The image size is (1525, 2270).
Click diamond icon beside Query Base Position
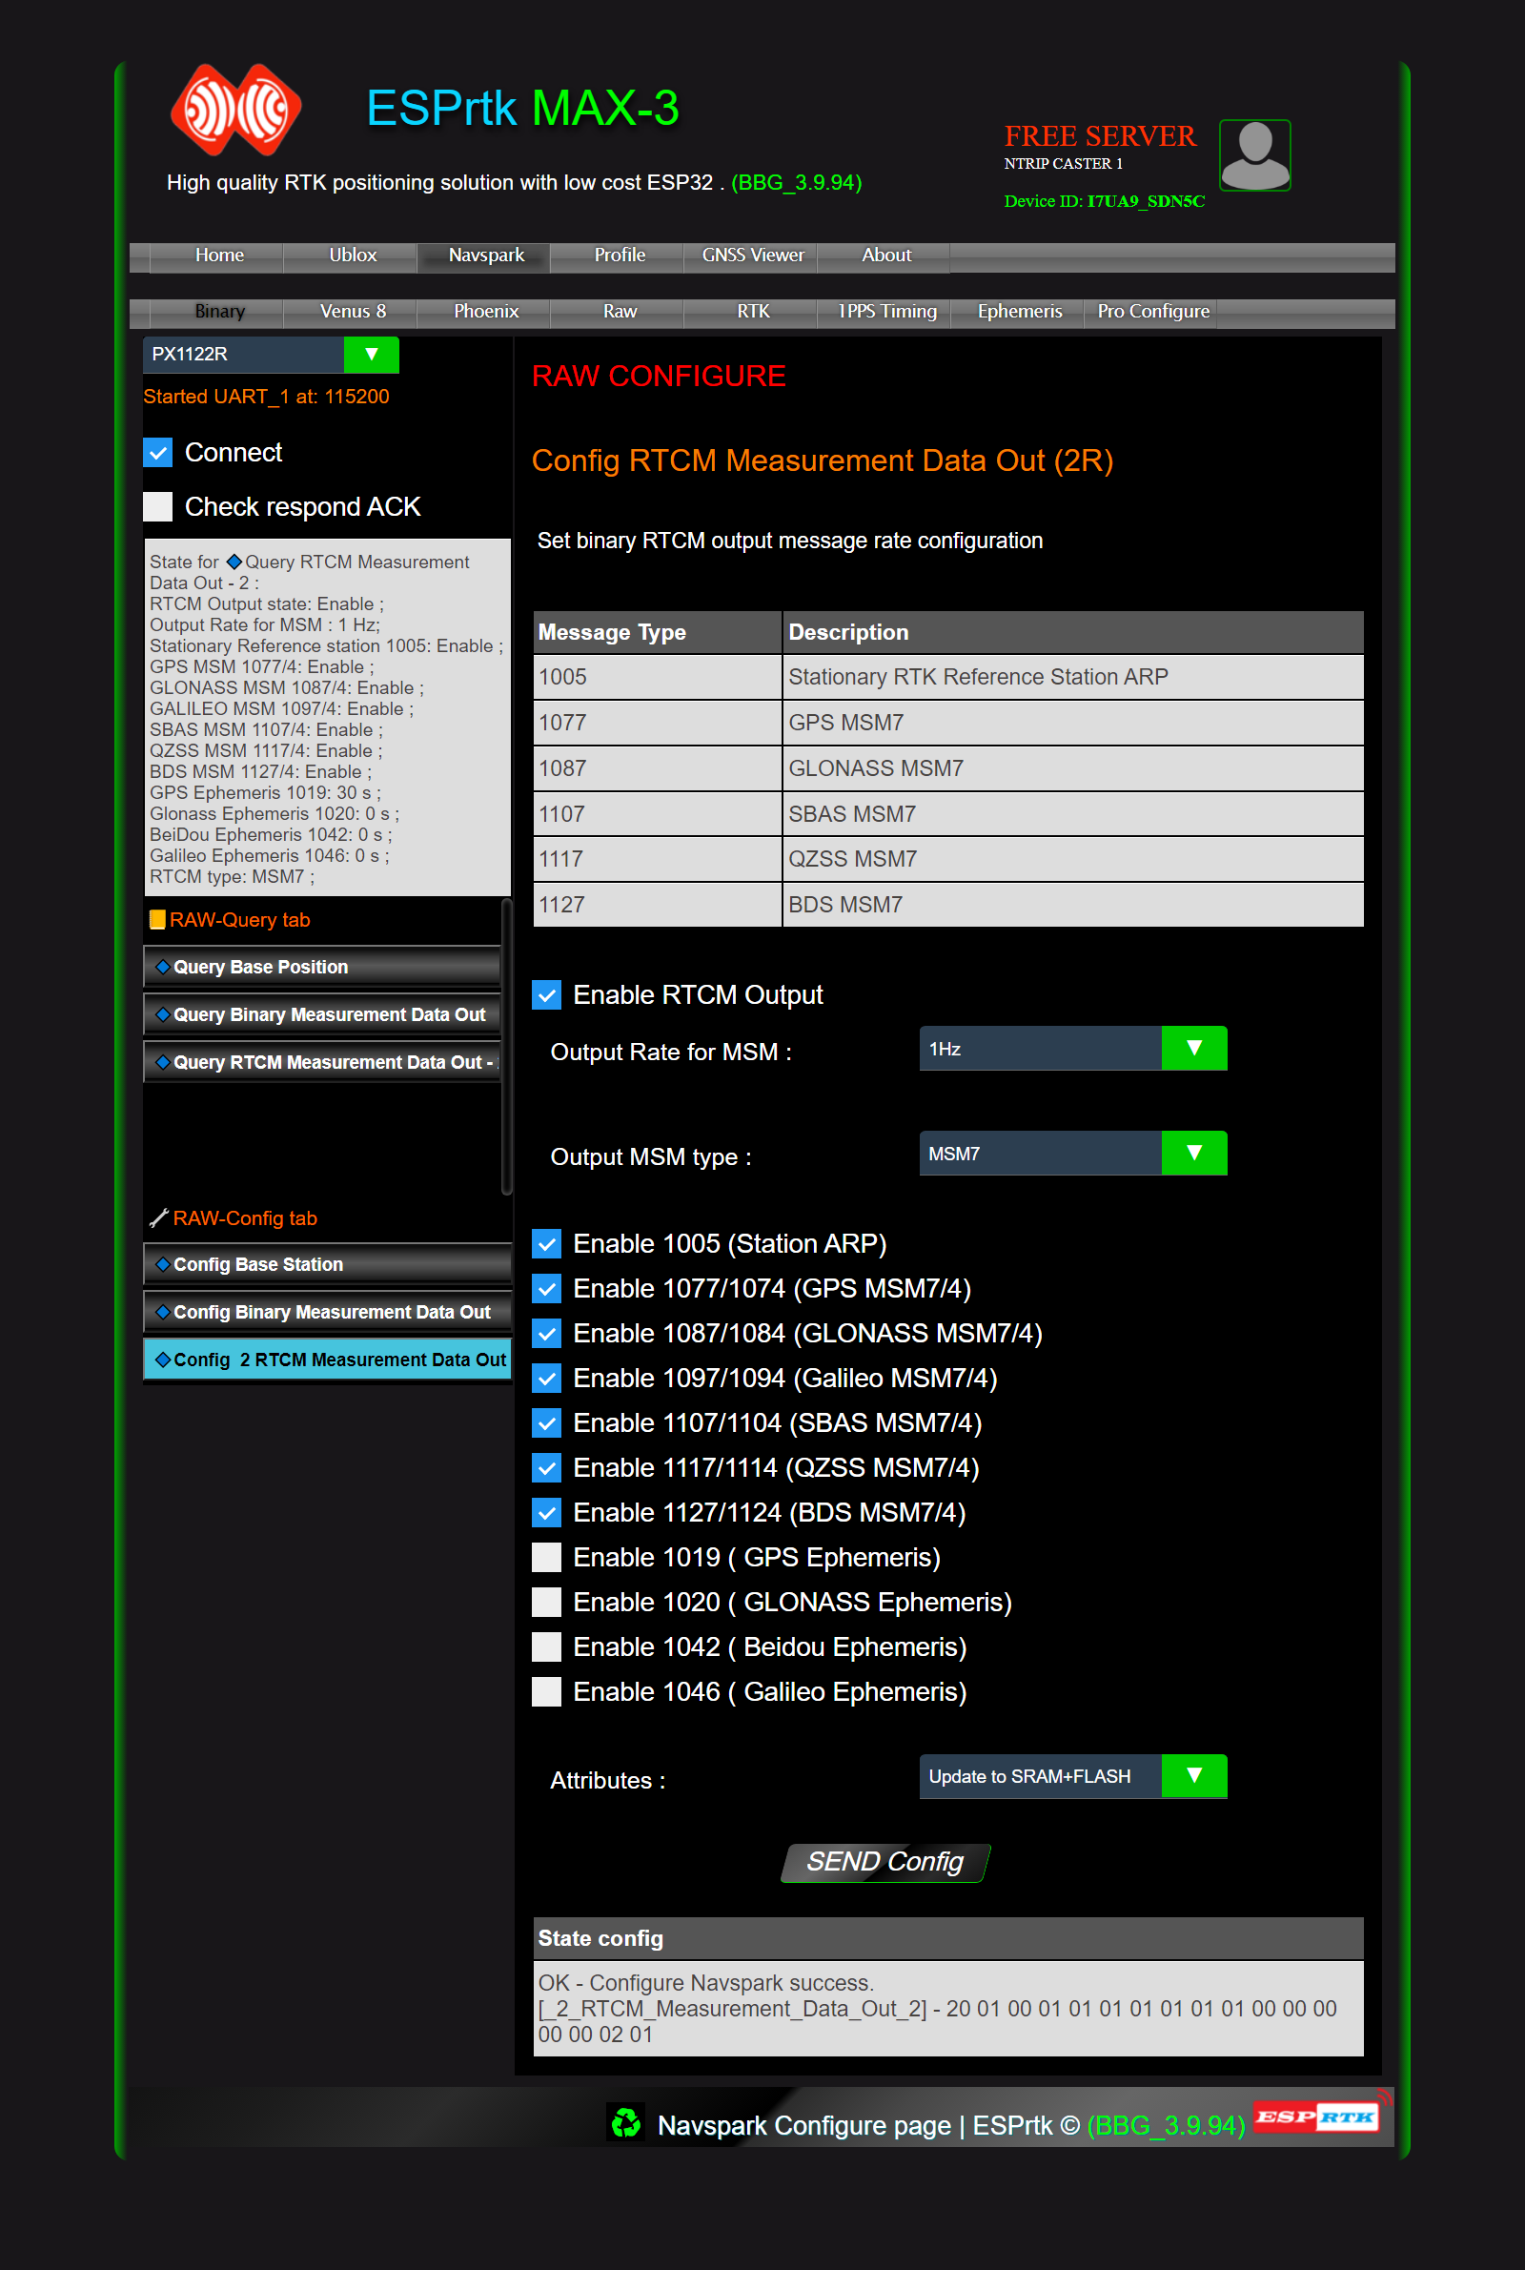click(162, 967)
